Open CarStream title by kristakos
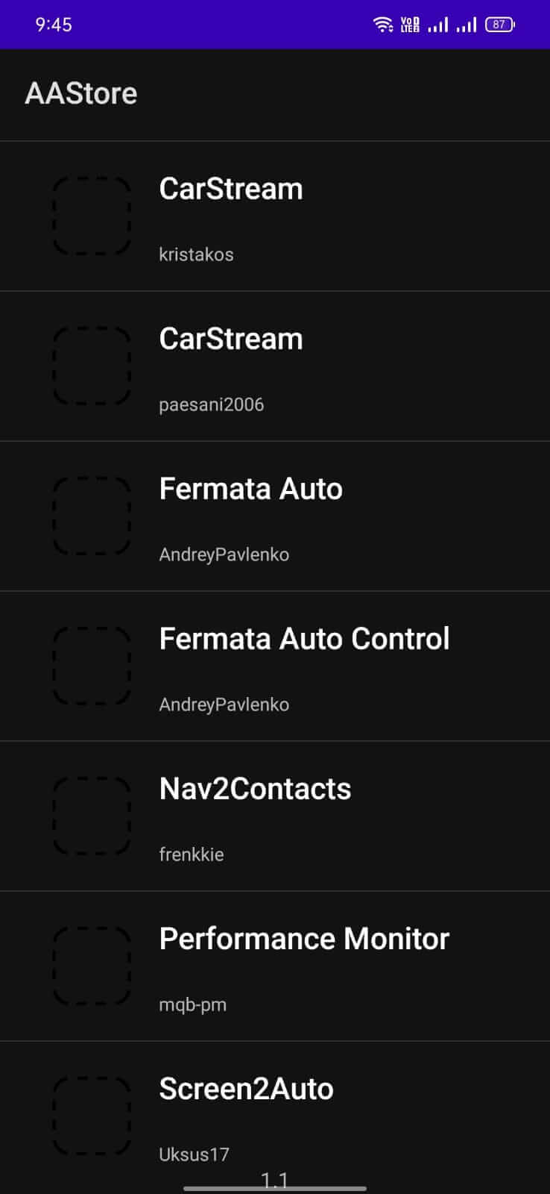The height and width of the screenshot is (1194, 550). [x=231, y=189]
